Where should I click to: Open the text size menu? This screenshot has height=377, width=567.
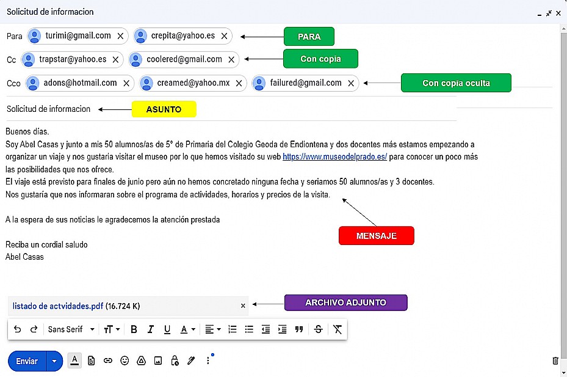(x=111, y=329)
